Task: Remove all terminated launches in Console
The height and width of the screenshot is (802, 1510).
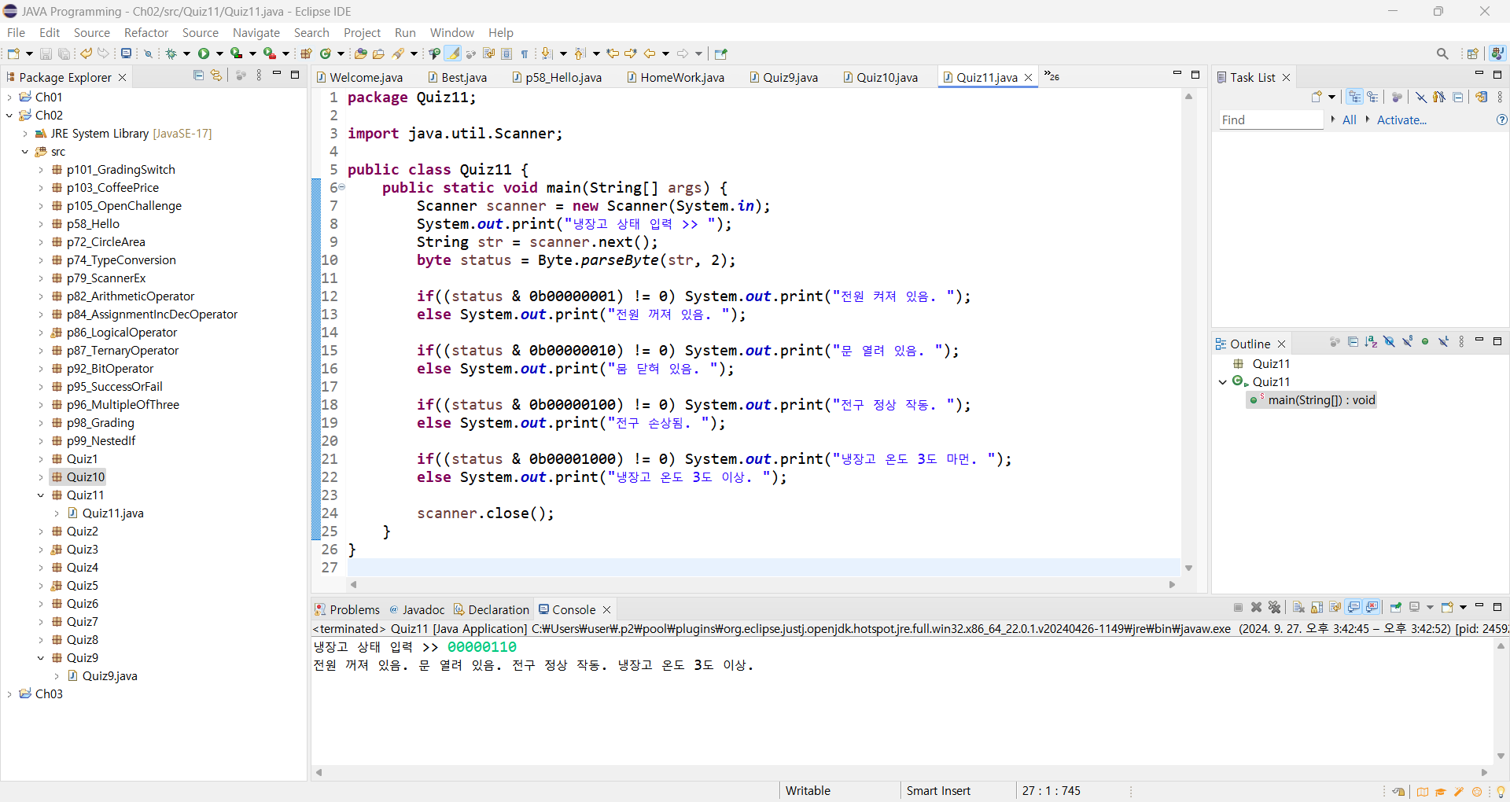Action: click(1275, 607)
